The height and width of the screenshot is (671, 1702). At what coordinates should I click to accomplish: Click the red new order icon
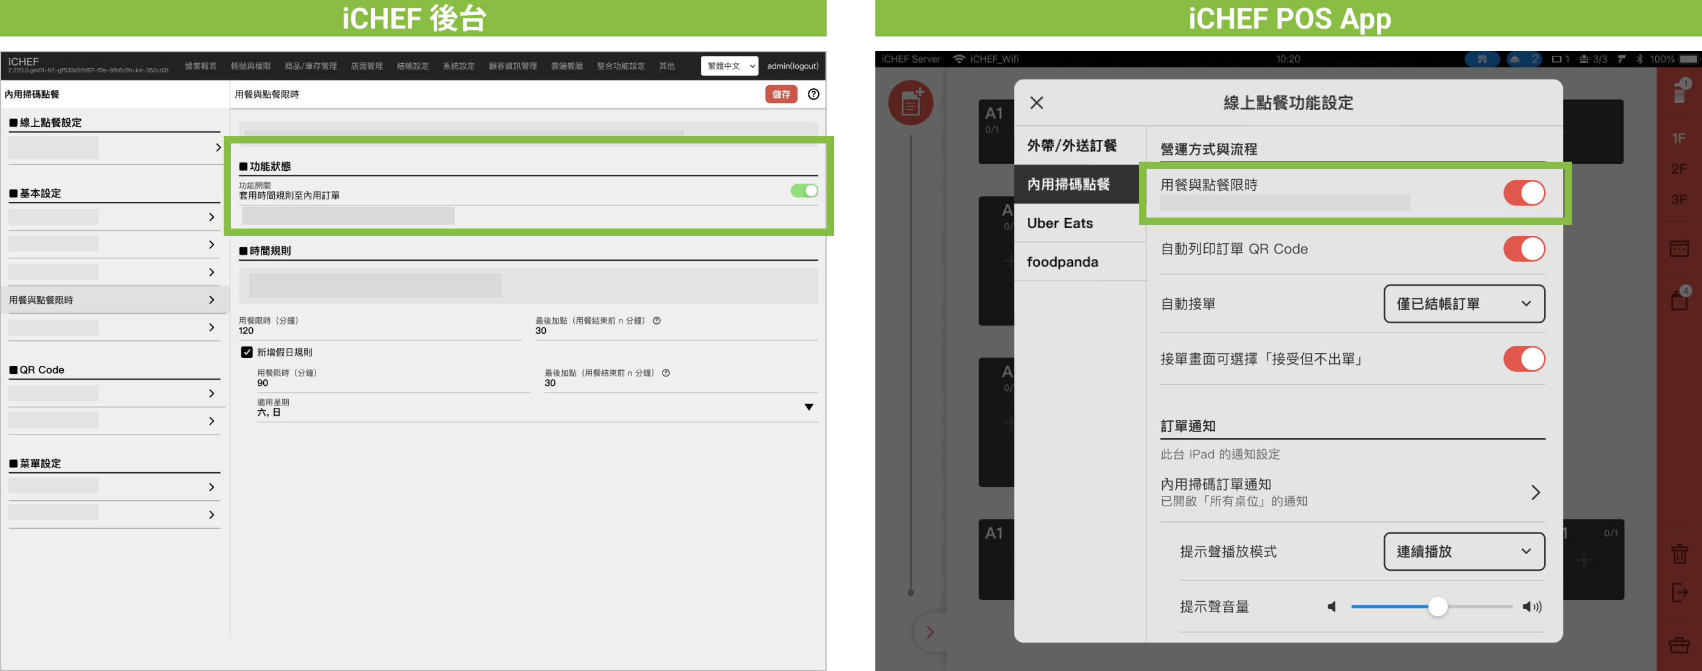coord(911,103)
